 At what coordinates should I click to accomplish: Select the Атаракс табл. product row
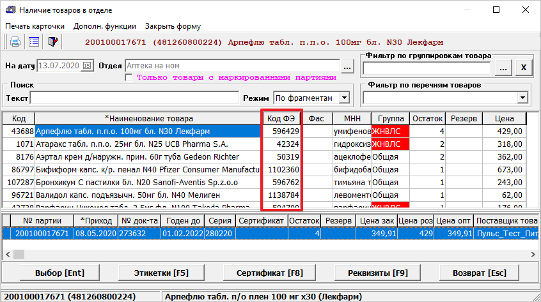[x=147, y=144]
